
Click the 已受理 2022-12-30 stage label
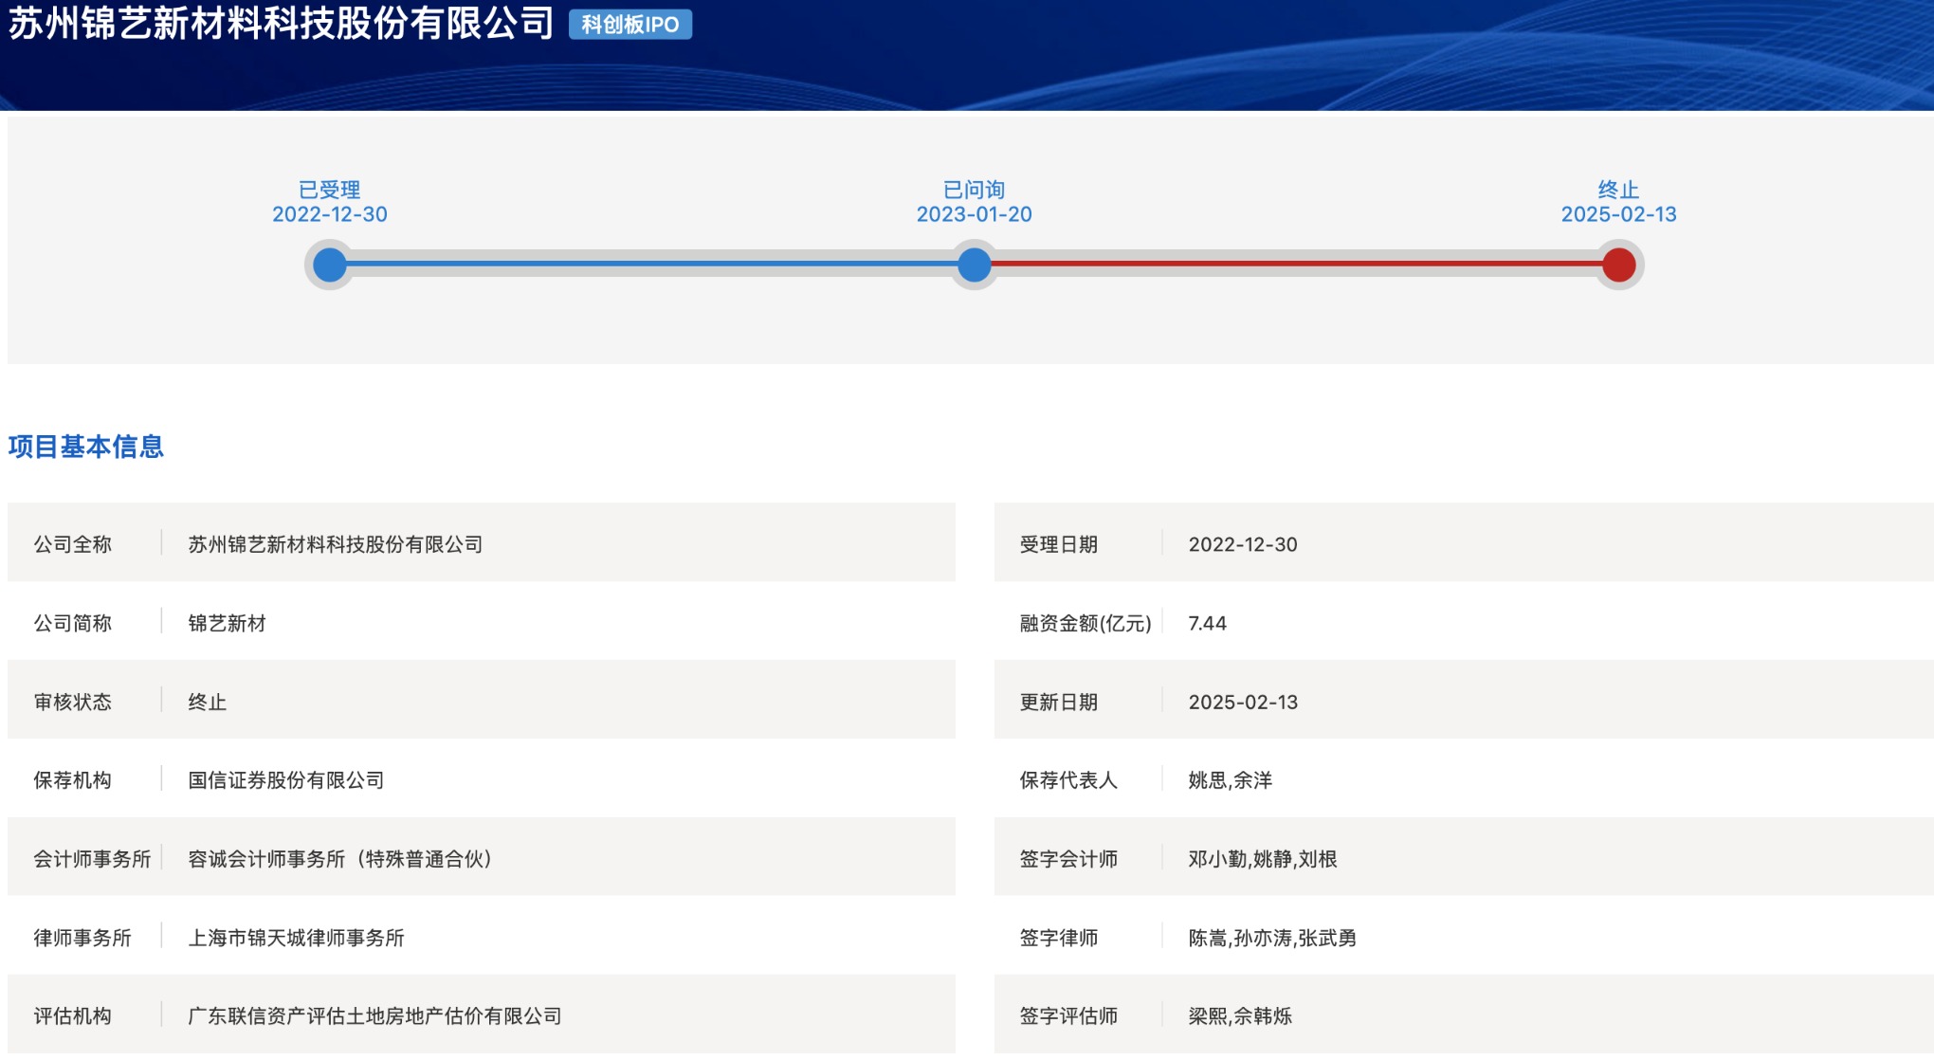330,202
